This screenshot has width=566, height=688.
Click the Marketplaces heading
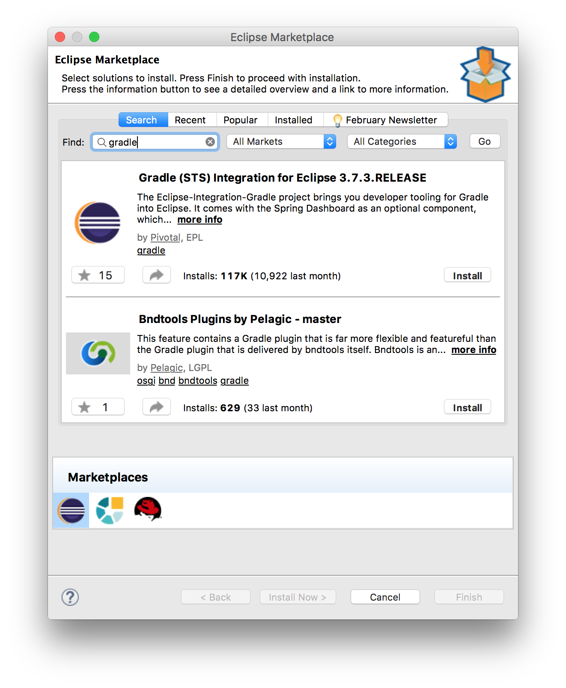[x=108, y=477]
